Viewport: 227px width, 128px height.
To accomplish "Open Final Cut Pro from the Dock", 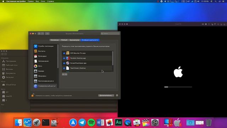I will point(146,122).
